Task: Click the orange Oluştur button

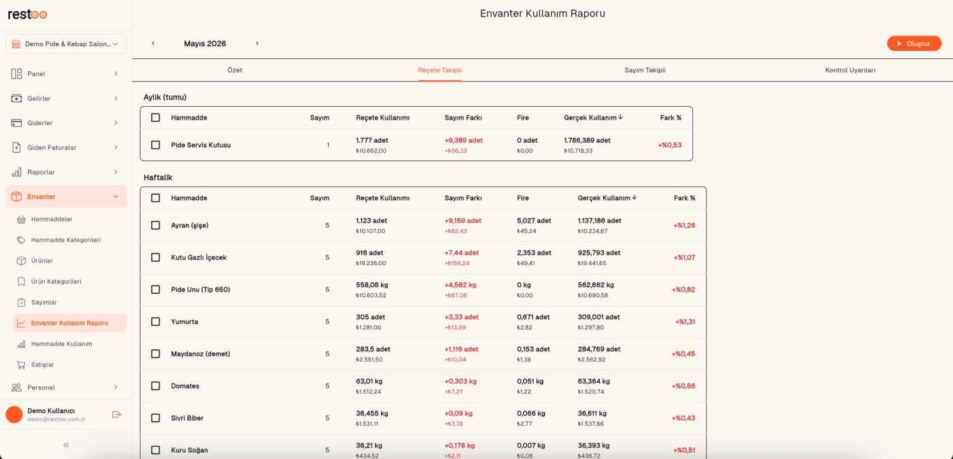Action: (914, 44)
